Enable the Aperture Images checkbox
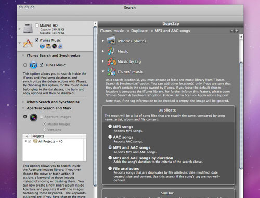The width and height of the screenshot is (260, 198). click(42, 117)
